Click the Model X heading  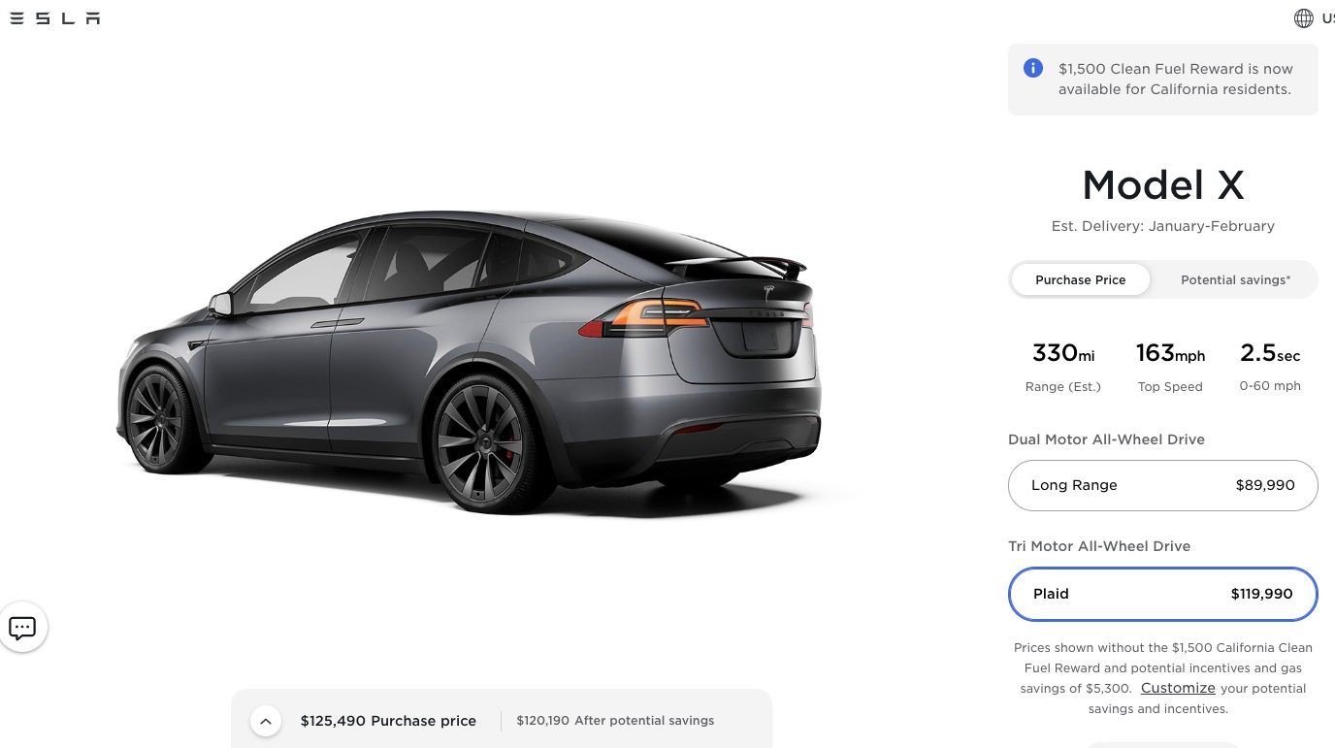[1162, 184]
